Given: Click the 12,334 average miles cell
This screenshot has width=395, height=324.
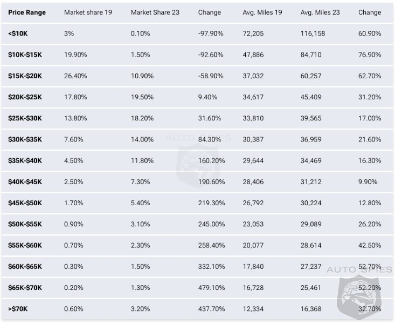Looking at the screenshot, I should (x=253, y=309).
